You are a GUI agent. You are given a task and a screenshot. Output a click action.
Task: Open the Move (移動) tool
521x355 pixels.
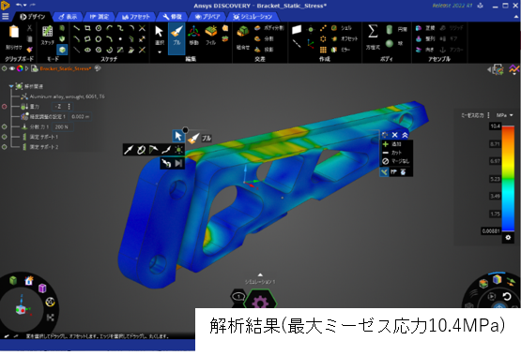(x=193, y=36)
